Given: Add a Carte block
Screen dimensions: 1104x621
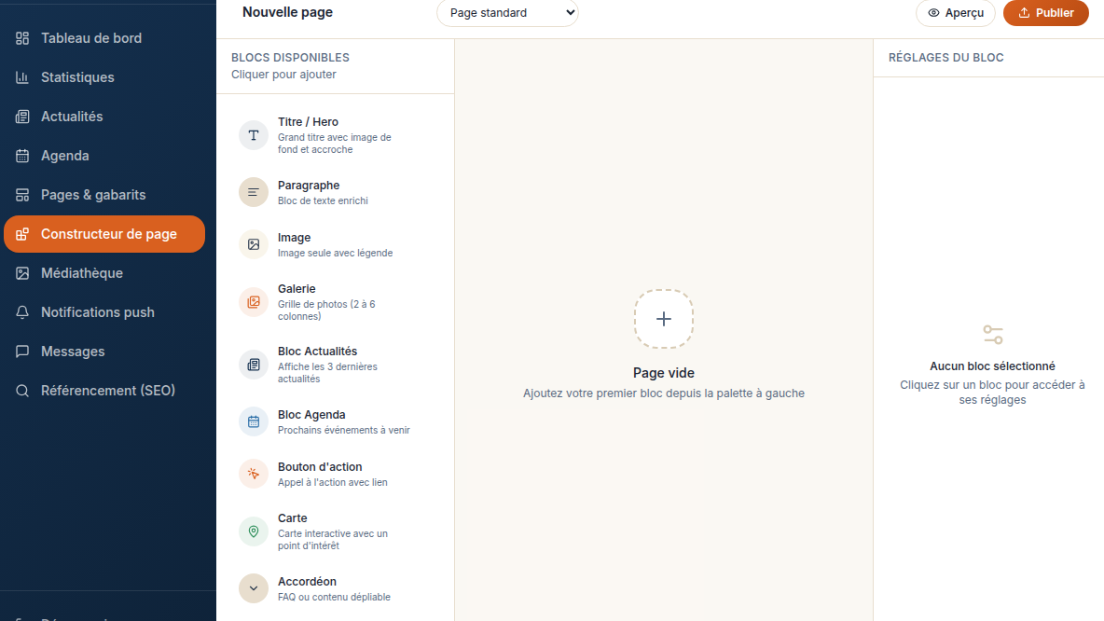Looking at the screenshot, I should click(x=335, y=531).
